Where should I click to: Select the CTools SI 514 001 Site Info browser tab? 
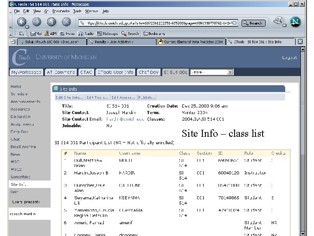(261, 42)
